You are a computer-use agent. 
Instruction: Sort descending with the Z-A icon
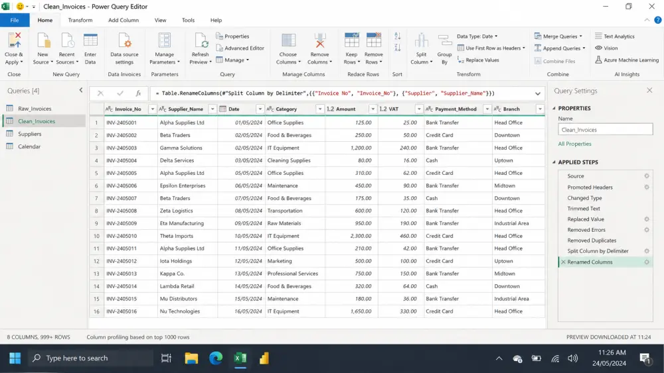point(397,48)
